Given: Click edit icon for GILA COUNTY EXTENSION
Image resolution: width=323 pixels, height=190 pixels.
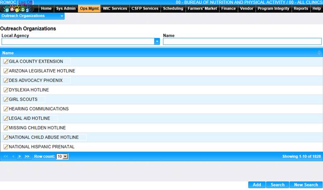Looking at the screenshot, I should click(6, 62).
